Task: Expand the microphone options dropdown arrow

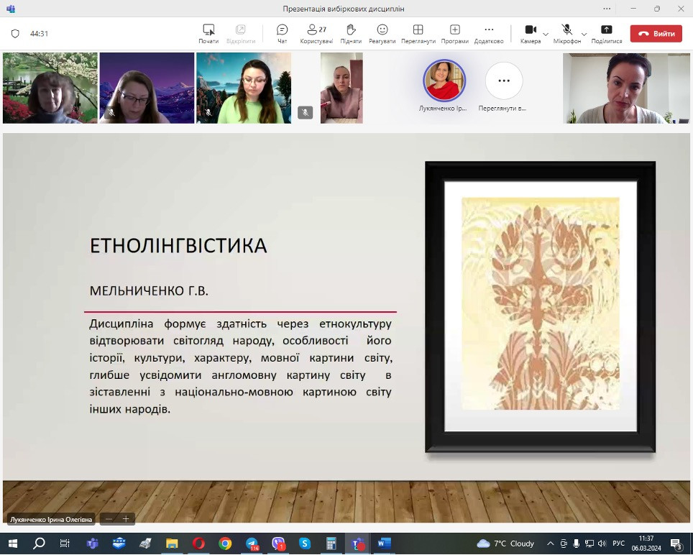Action: coord(584,34)
